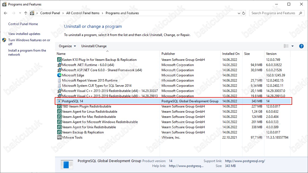Viewport: 308px width, 173px height.
Task: Click All Control Panel Items breadcrumb
Action: pyautogui.click(x=83, y=13)
